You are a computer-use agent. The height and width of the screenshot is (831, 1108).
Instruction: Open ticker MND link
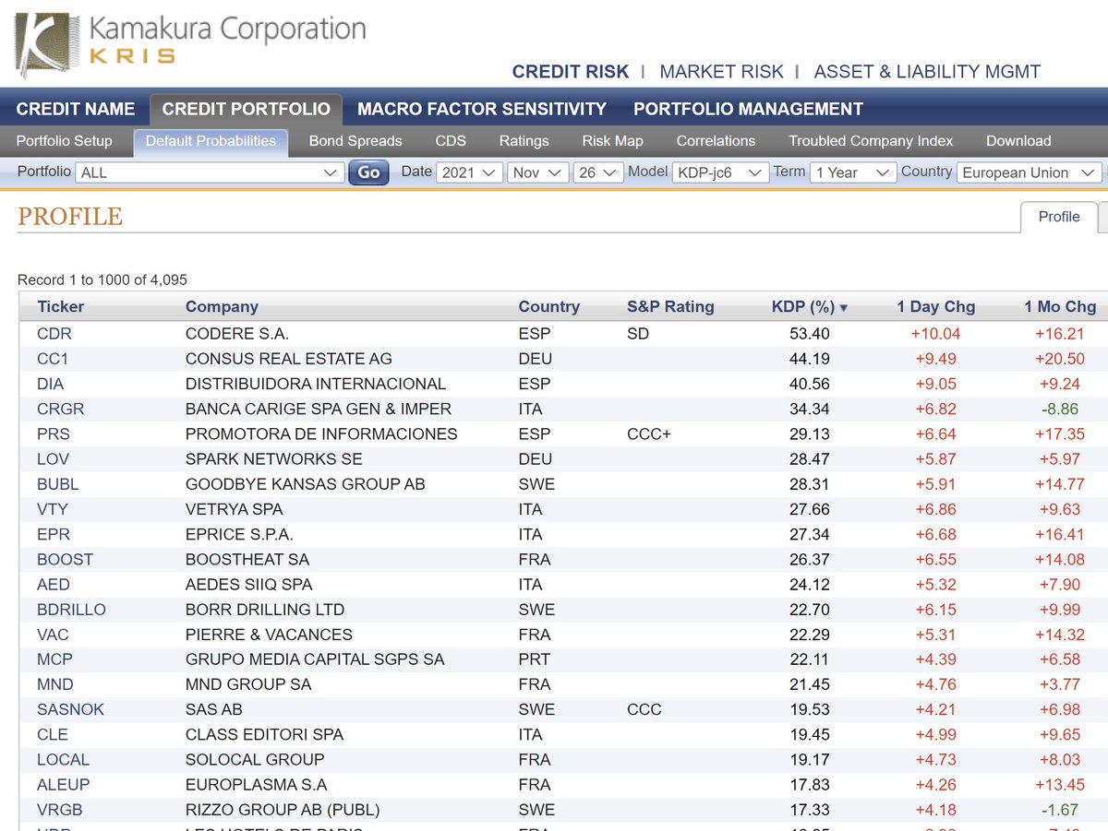(x=54, y=683)
